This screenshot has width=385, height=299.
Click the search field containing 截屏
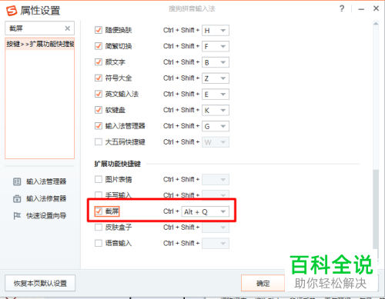pyautogui.click(x=39, y=28)
